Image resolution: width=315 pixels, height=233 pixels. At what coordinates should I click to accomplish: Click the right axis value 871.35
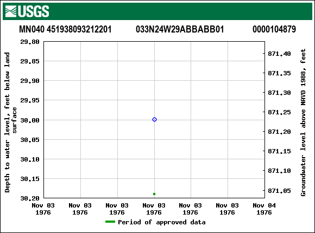coord(280,73)
